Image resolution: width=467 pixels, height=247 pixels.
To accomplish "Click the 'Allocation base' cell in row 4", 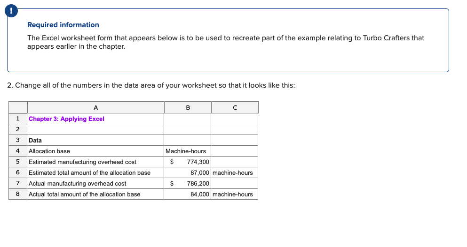I will pos(95,151).
